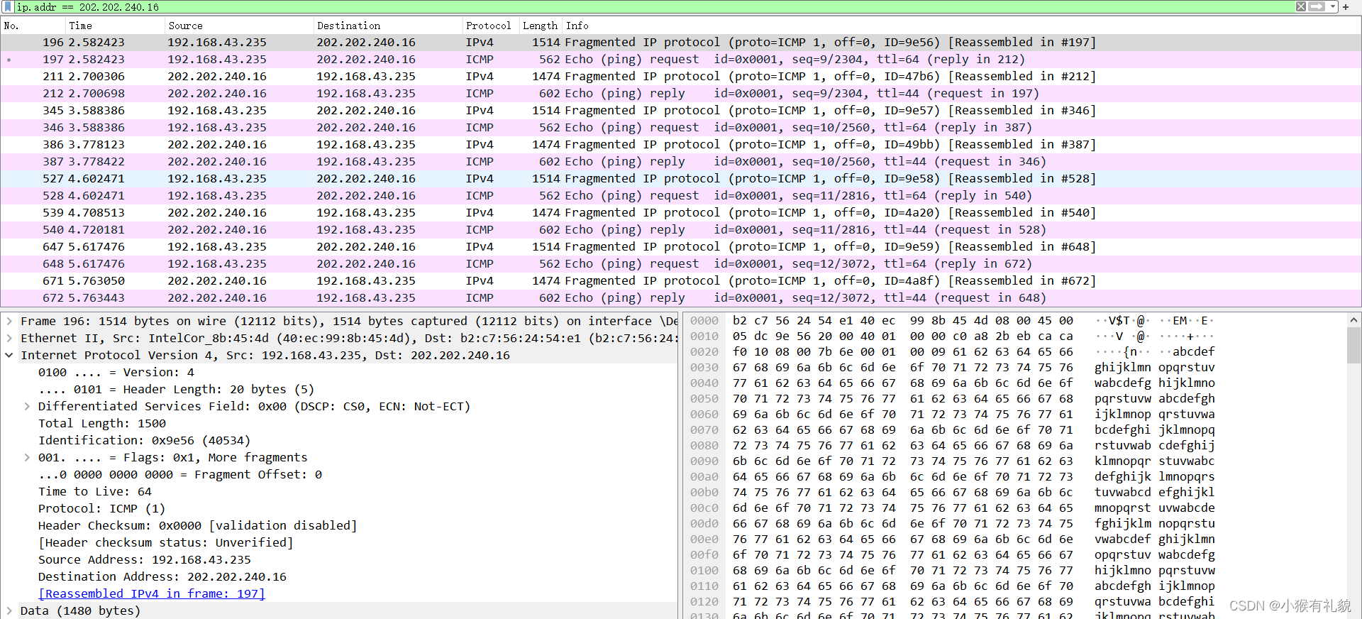Clear the display filter with the X icon
This screenshot has width=1362, height=619.
(1301, 6)
